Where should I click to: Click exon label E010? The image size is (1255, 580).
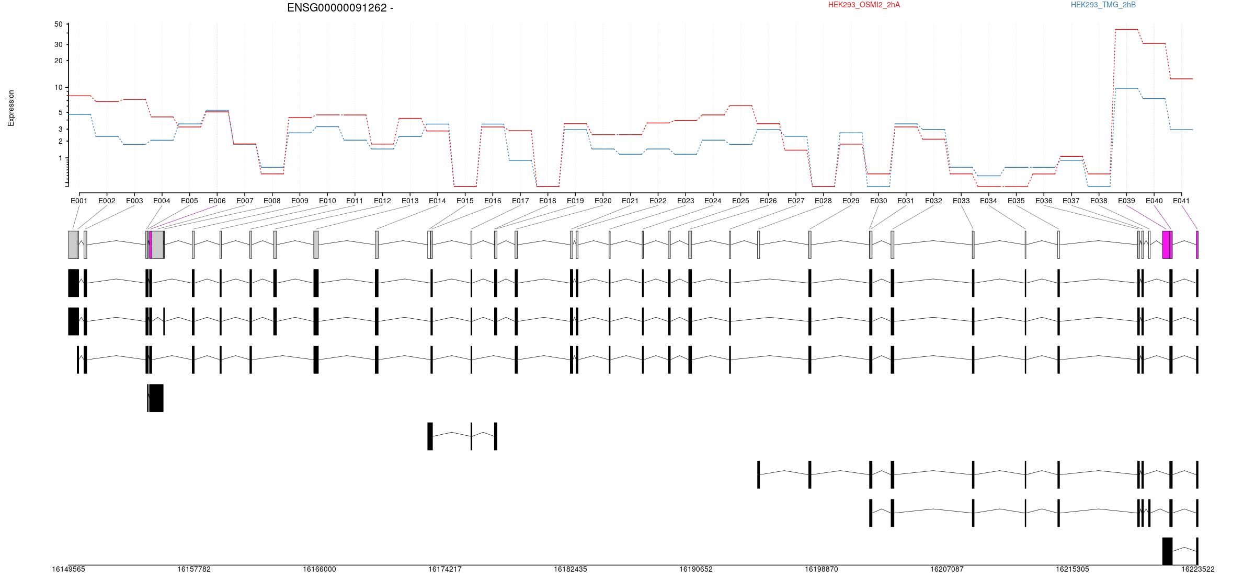click(327, 201)
